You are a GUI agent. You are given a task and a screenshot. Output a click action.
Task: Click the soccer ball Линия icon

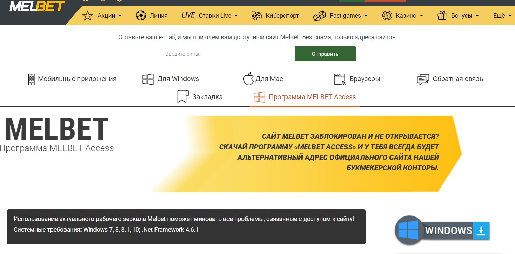(x=141, y=16)
